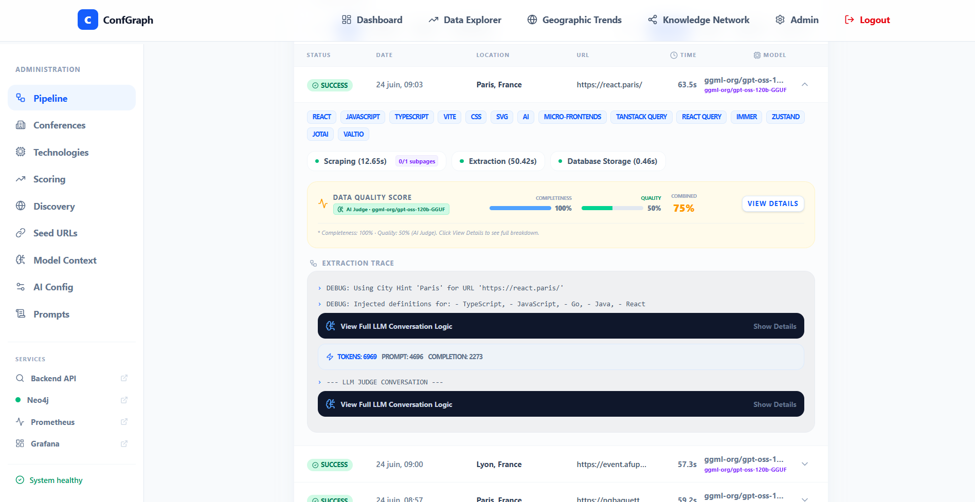Click the Completeness progress bar
This screenshot has height=502, width=975.
tap(520, 209)
